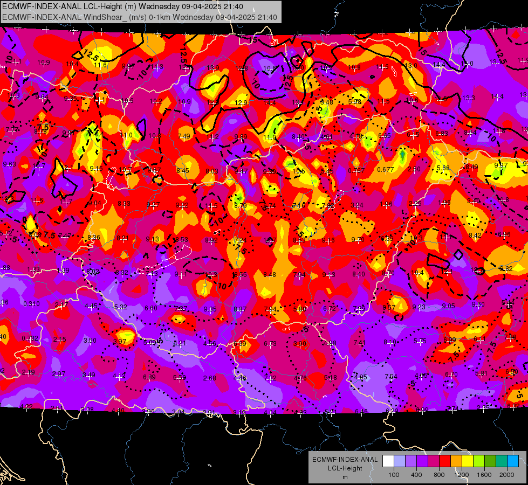Screen dimensions: 528x485
Task: Click the grid value '5.75'
Action: click(x=420, y=341)
